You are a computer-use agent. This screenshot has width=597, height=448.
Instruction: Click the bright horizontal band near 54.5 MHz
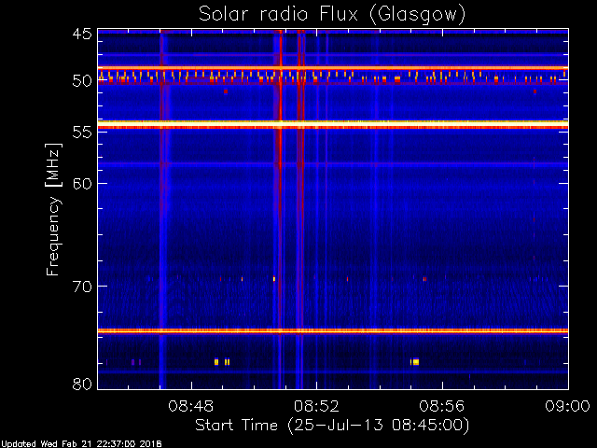(333, 124)
